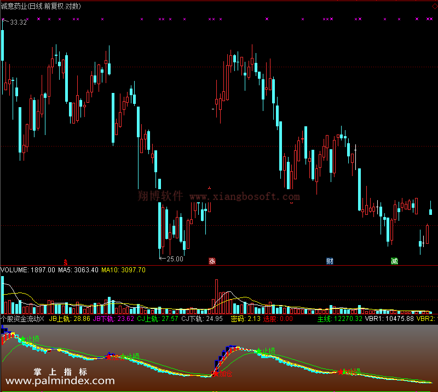
Task: Select the red 选股: 0.00 readout
Action: click(278, 319)
